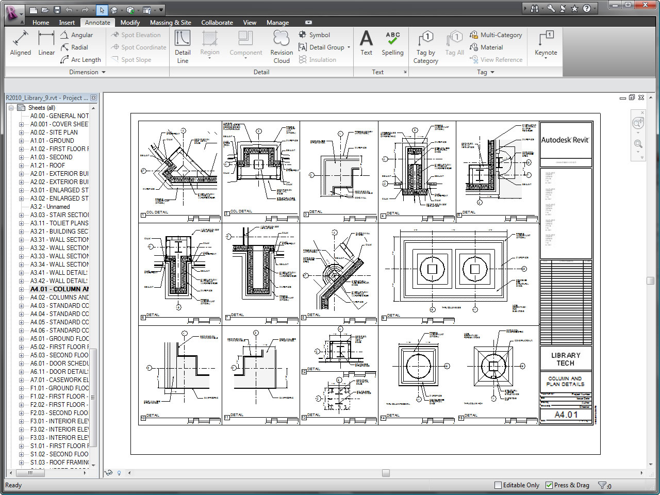The image size is (660, 495).
Task: Open the Detail Group dropdown arrow
Action: pyautogui.click(x=349, y=47)
